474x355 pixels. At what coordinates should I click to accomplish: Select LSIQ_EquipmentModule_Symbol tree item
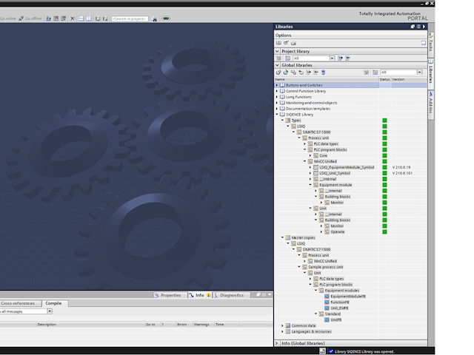pos(347,167)
